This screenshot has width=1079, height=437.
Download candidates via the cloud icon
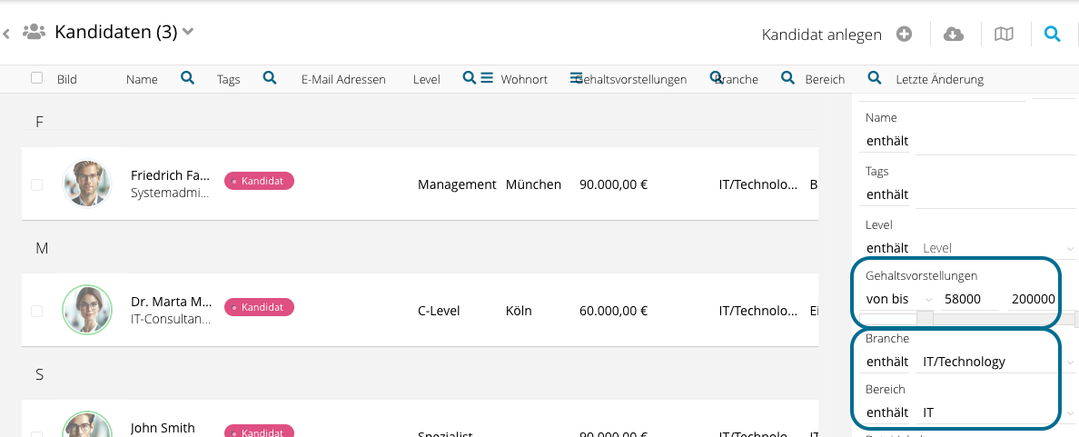tap(953, 34)
